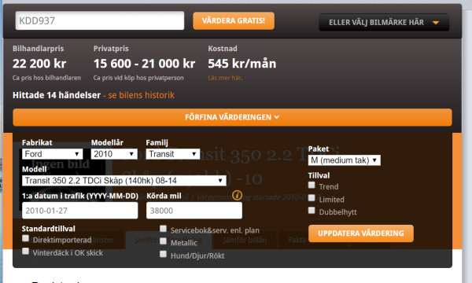
Task: Open the Modellår dropdown showing 2010
Action: [x=114, y=154]
